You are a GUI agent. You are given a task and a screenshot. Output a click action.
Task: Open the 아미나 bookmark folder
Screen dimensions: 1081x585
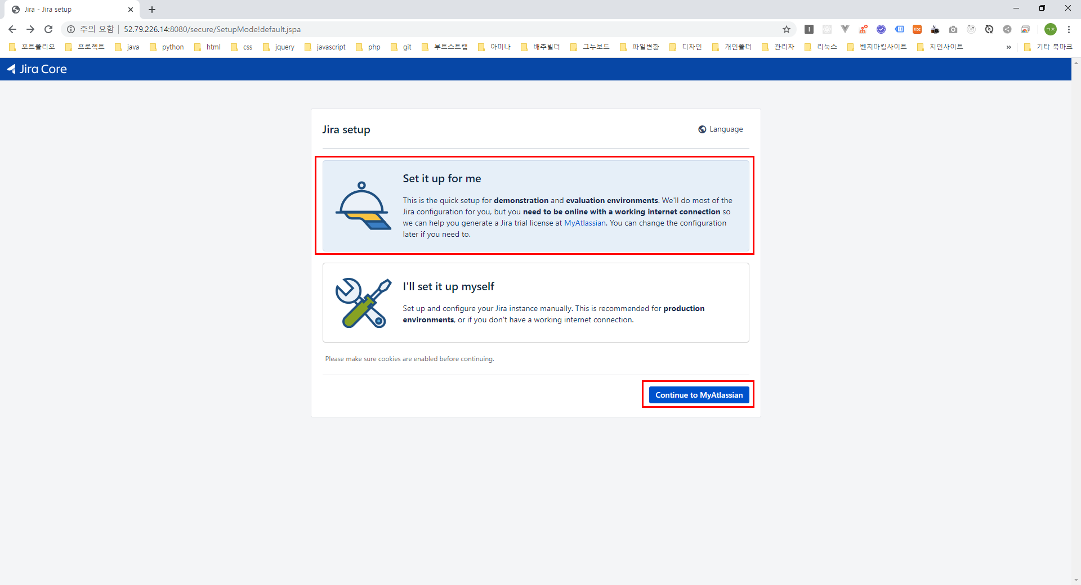pyautogui.click(x=494, y=47)
